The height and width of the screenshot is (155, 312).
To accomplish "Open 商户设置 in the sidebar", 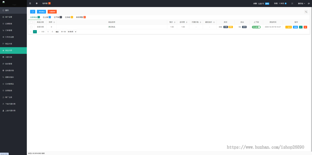I will coord(13,17).
